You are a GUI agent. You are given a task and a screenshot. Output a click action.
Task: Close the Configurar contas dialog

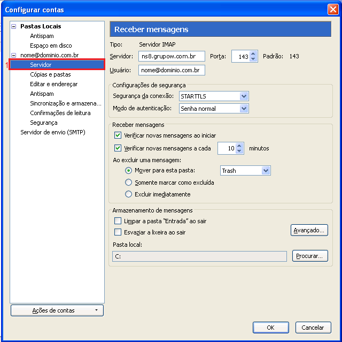(x=333, y=10)
